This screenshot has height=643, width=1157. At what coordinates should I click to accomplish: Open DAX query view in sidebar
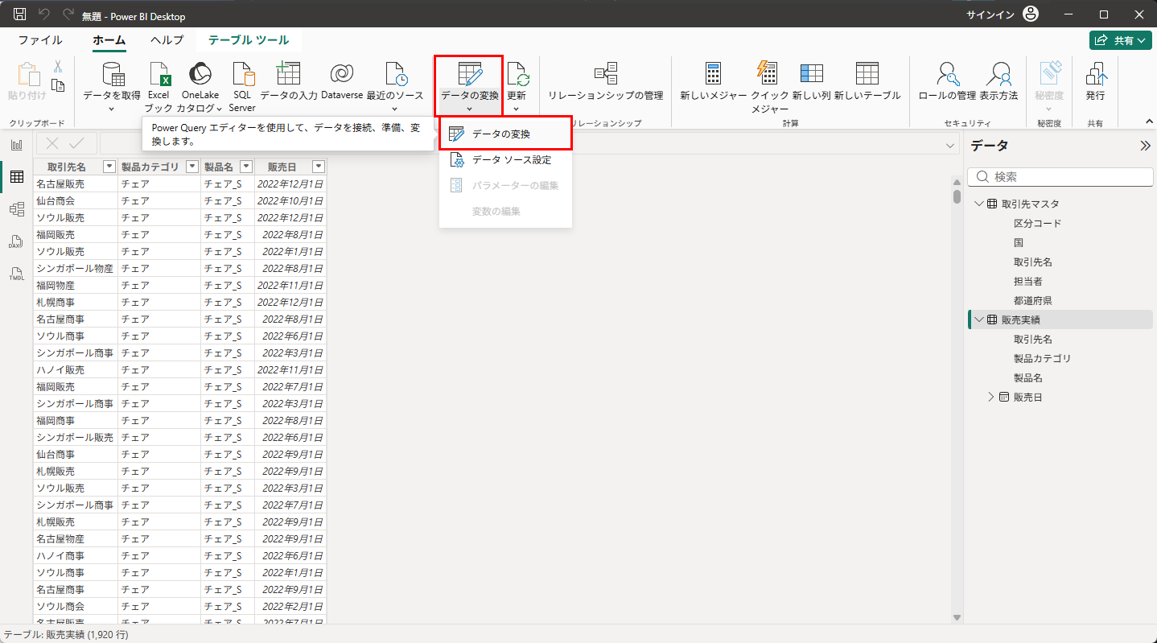[16, 241]
